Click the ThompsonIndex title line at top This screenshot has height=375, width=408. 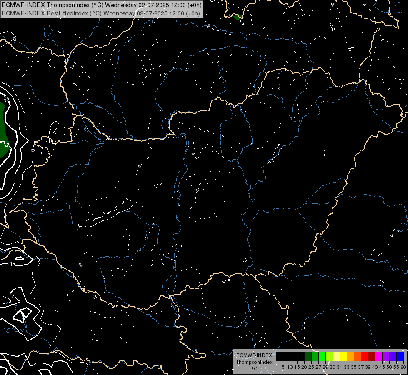pyautogui.click(x=102, y=5)
